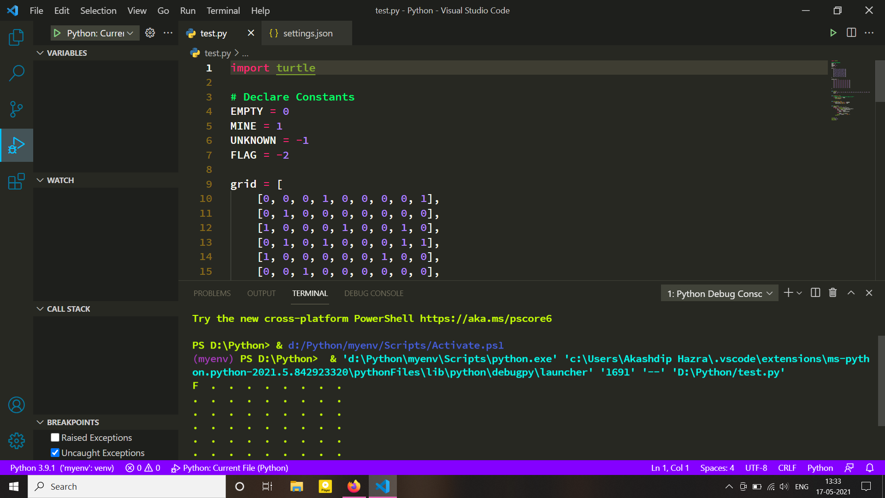This screenshot has width=885, height=498.
Task: Split the terminal panel
Action: pyautogui.click(x=815, y=293)
